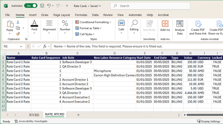Click Create PDF and Share link

(198, 28)
